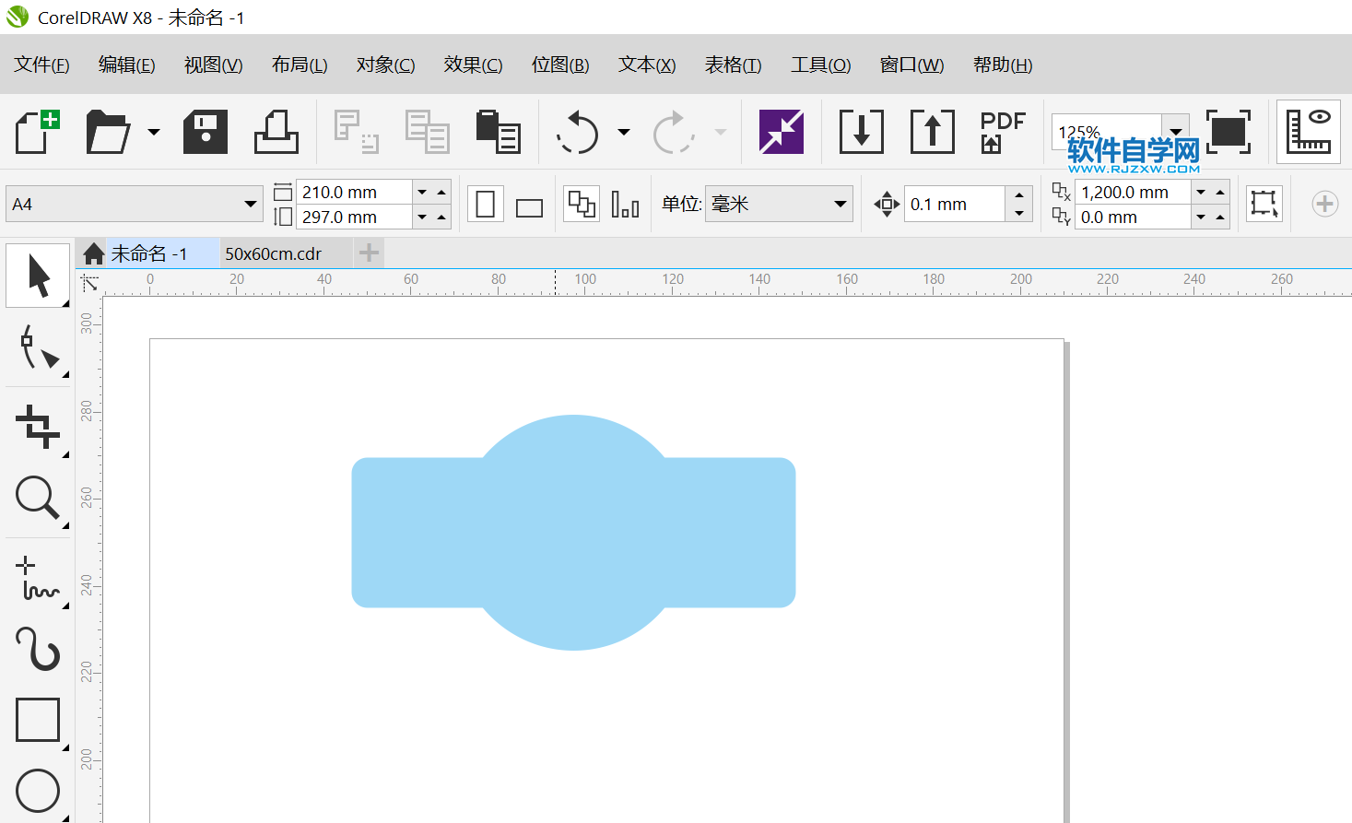
Task: Open page height 297.0 mm dropdown arrow
Action: [x=422, y=218]
